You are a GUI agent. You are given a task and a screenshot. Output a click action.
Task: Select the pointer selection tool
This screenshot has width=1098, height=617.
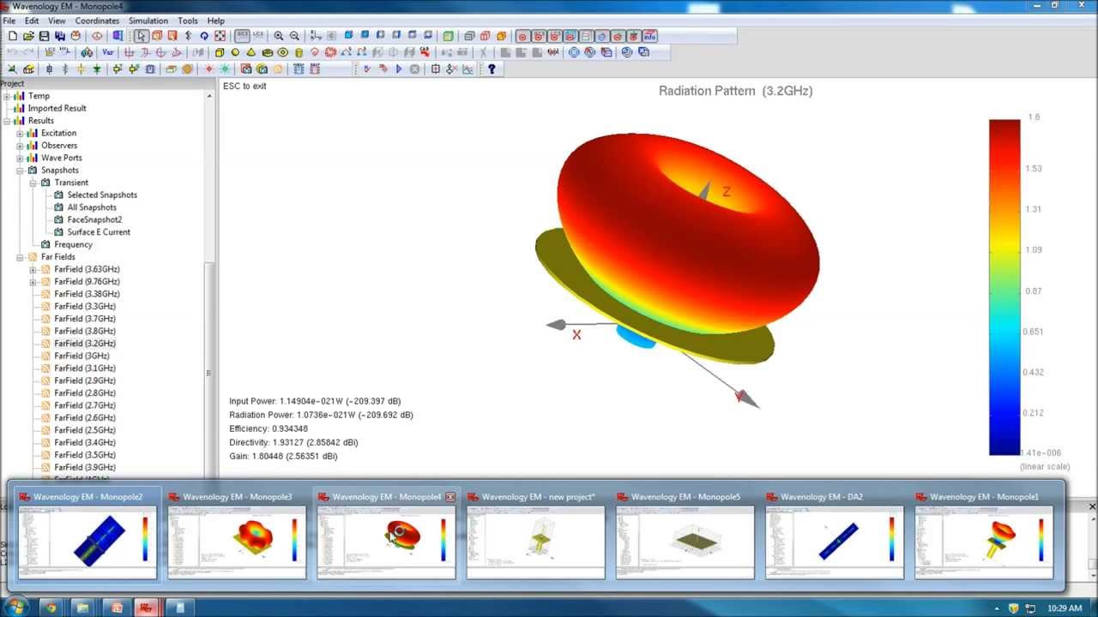coord(141,36)
